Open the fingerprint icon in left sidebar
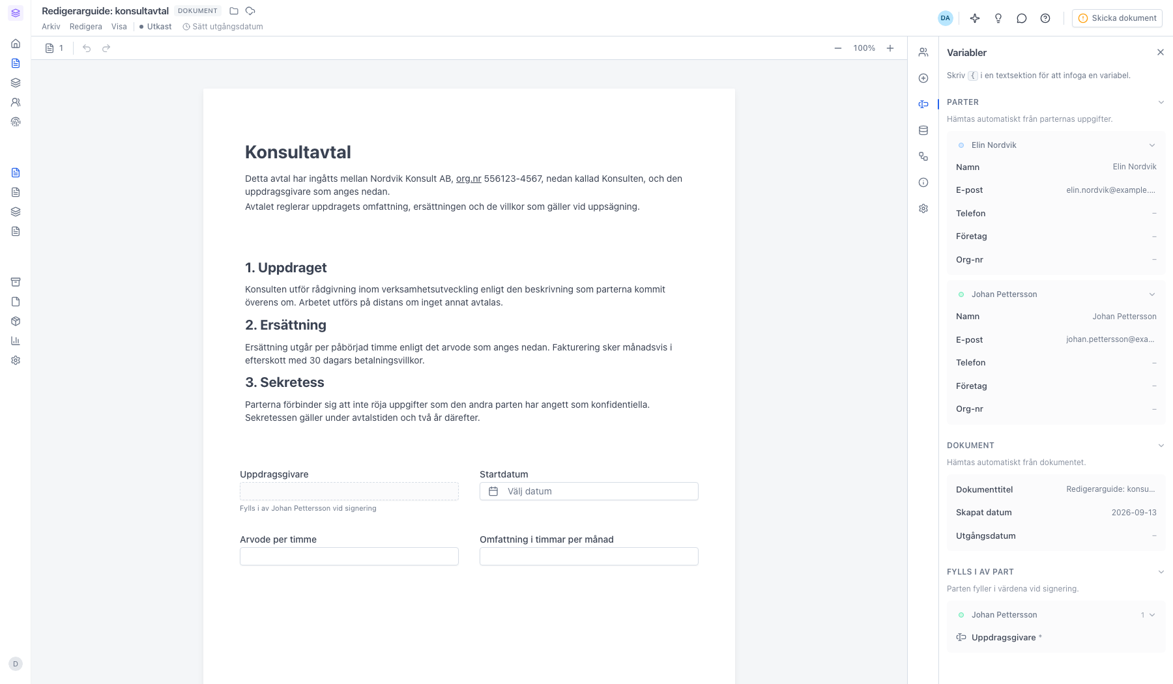The image size is (1173, 684). click(x=16, y=122)
